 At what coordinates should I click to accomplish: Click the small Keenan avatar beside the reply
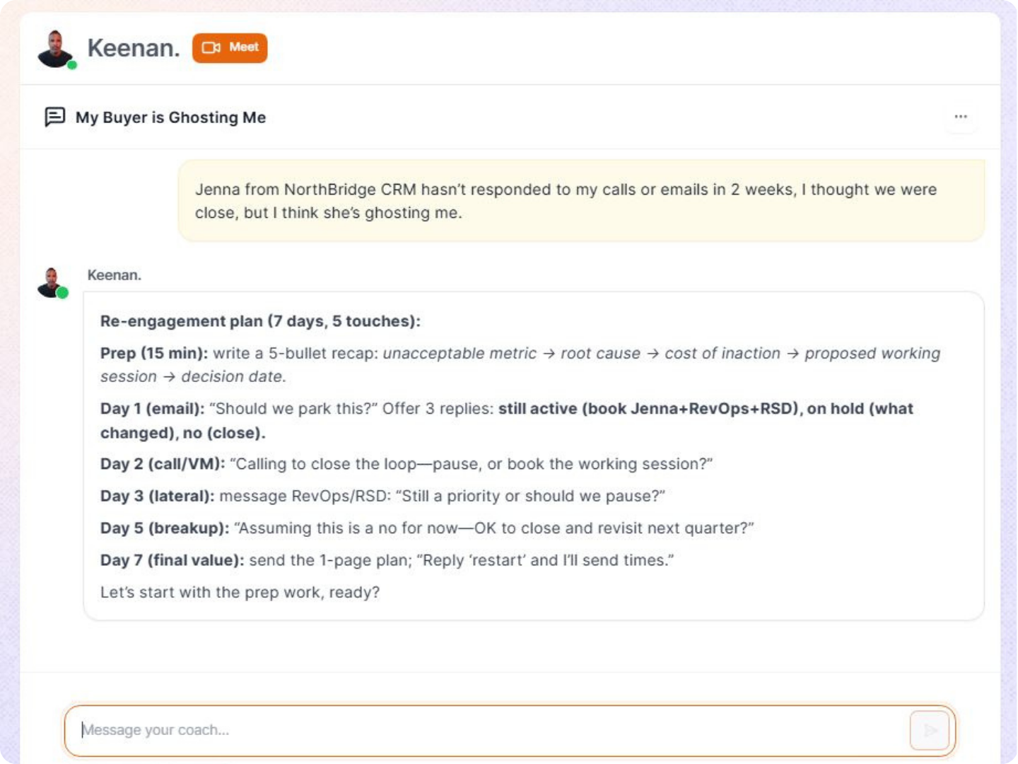[51, 282]
